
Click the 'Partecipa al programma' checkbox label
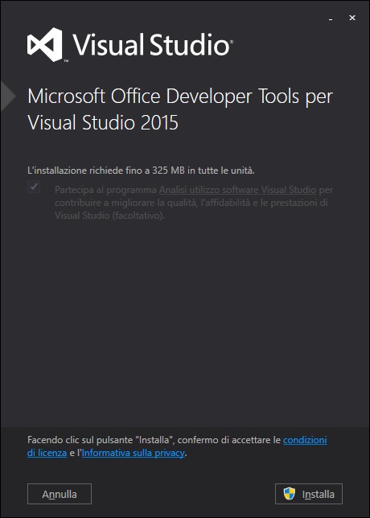[x=105, y=190]
